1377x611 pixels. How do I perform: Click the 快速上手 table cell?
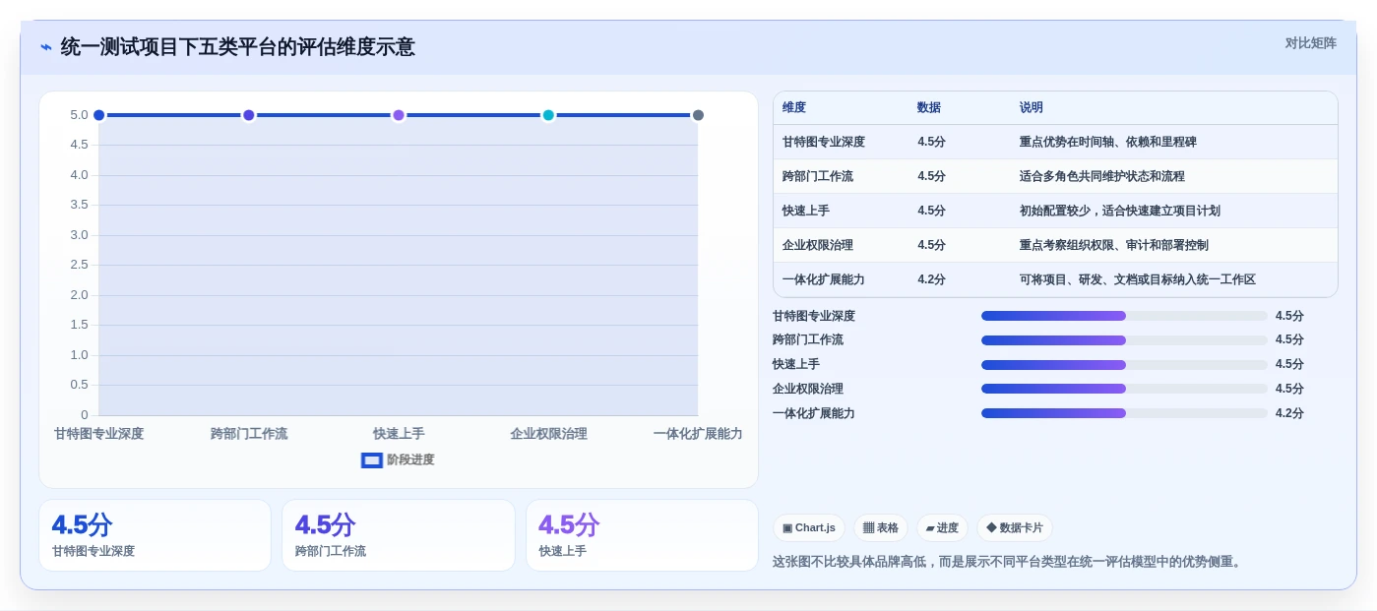pyautogui.click(x=806, y=211)
